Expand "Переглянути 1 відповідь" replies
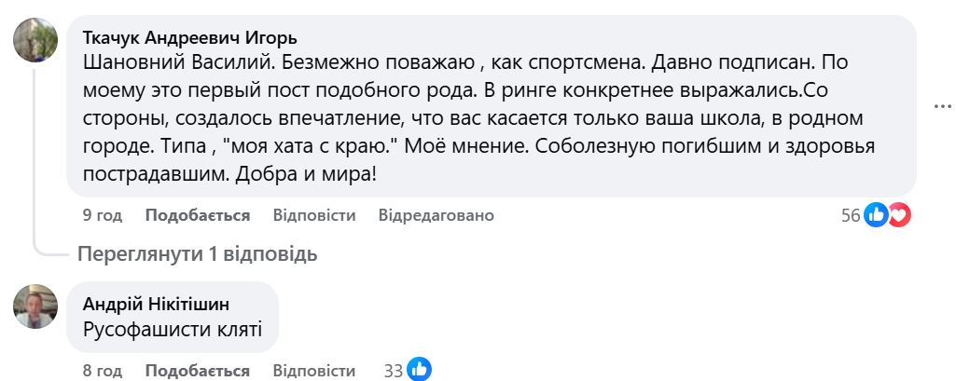Screen dimensions: 956x381 (197, 253)
